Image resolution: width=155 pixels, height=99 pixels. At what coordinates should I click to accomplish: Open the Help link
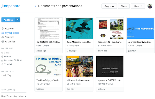coord(3,96)
